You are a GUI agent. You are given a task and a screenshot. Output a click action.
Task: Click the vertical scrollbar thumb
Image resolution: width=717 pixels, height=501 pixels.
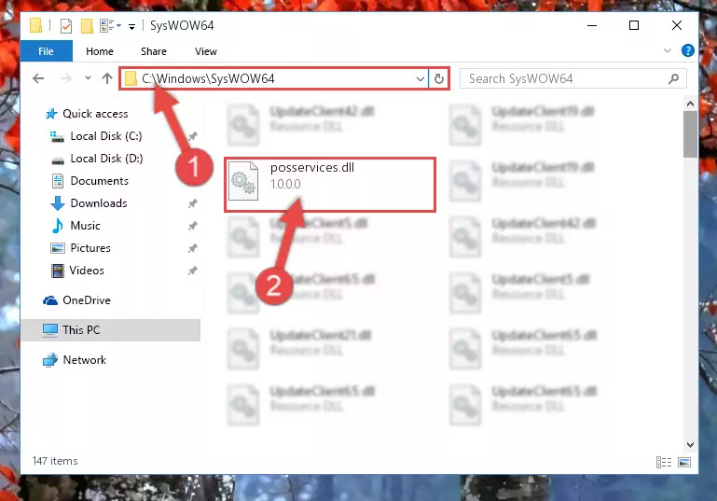690,134
